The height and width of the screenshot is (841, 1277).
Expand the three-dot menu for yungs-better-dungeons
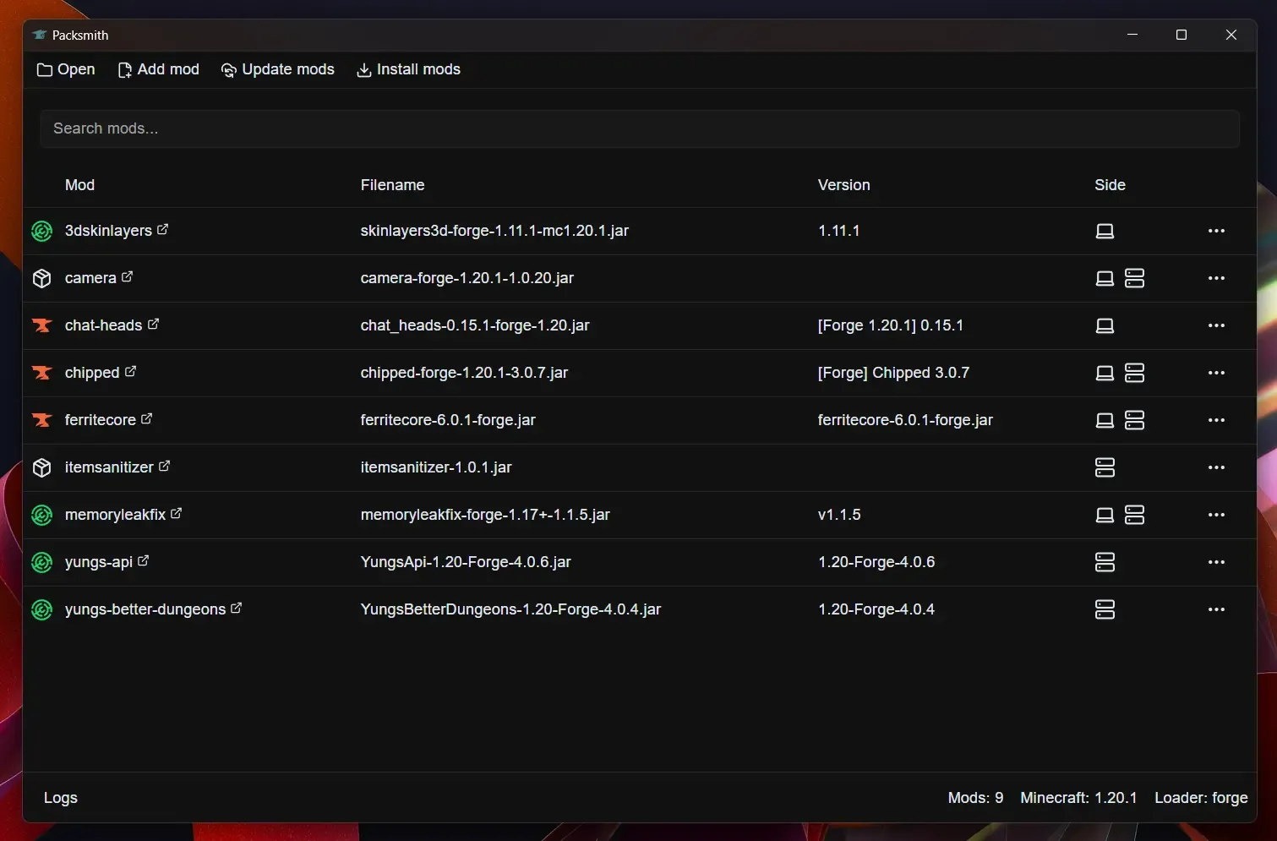tap(1217, 609)
